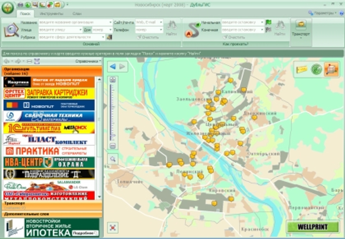Click the zoom-in button atop zoom slider
Viewport: 345px width, 239px height.
[x=113, y=80]
